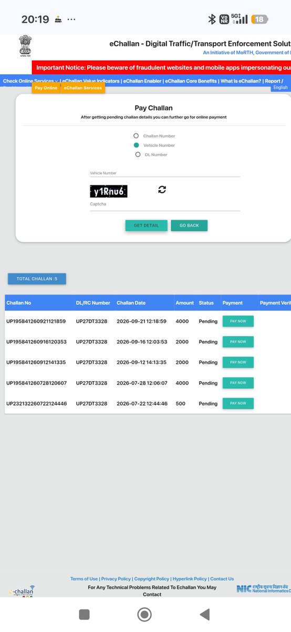Pay now for challan UP195841260912141335
291x632 pixels.
[238, 362]
